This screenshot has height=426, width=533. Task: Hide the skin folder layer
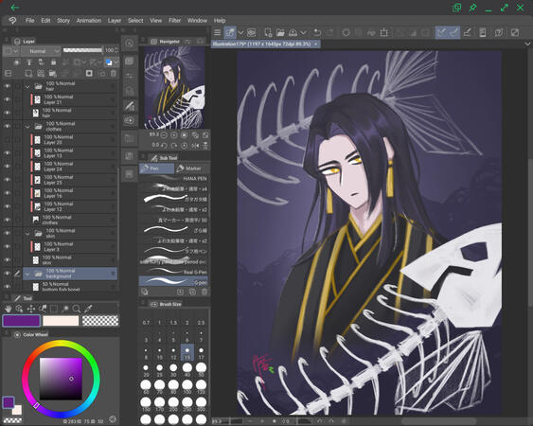[7, 233]
